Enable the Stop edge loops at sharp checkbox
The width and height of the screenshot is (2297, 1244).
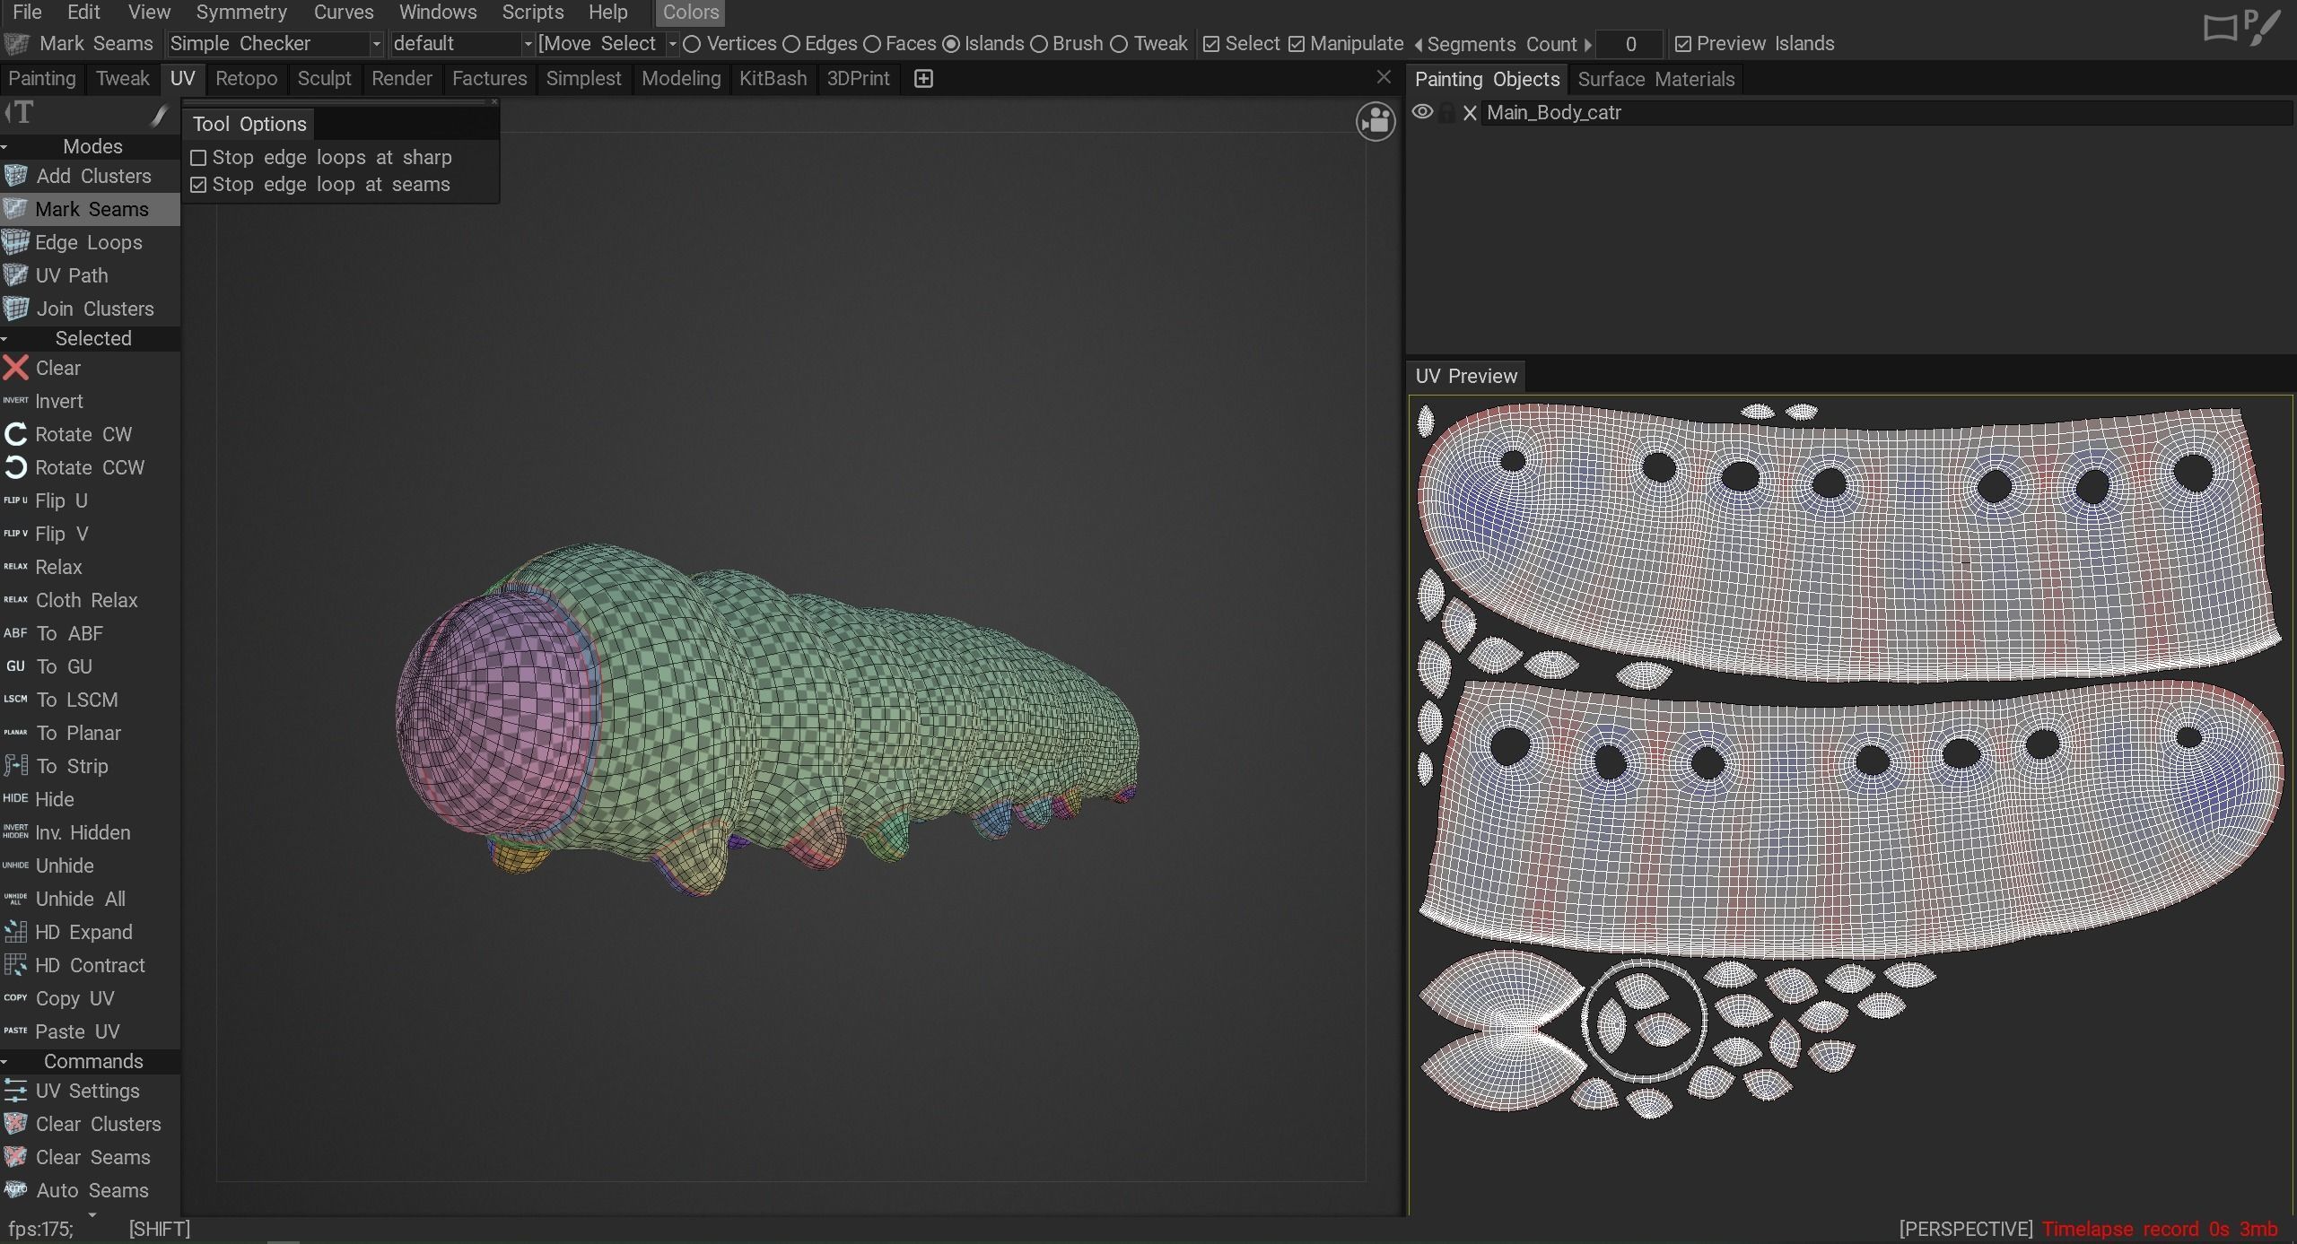[x=199, y=157]
